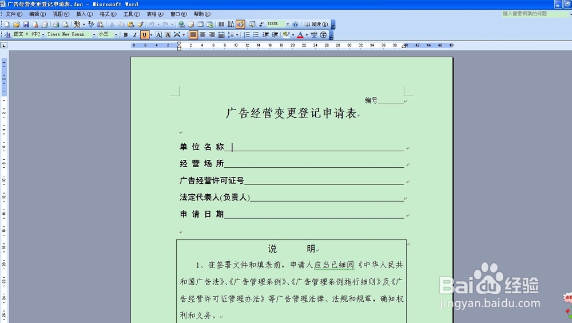Apply highlight color with marker button
The height and width of the screenshot is (323, 572).
pos(287,34)
